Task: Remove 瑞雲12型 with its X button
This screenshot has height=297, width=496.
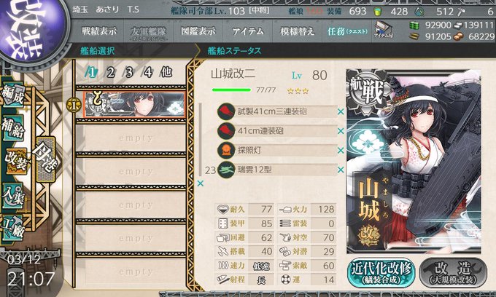Action: coord(341,170)
